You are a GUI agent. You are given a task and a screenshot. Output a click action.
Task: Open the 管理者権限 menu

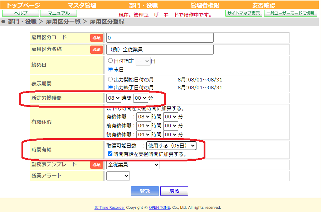205,5
